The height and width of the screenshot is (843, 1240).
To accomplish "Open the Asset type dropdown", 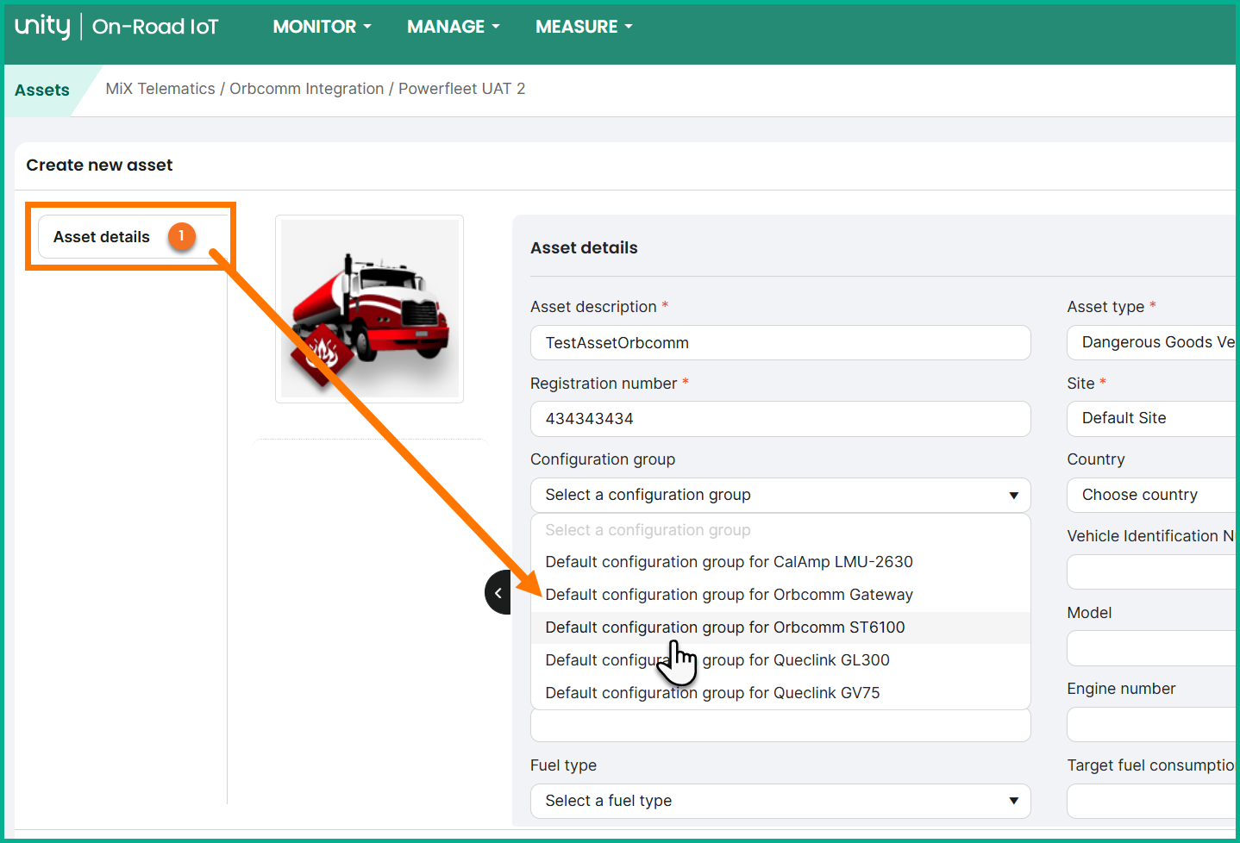I will coord(1153,342).
